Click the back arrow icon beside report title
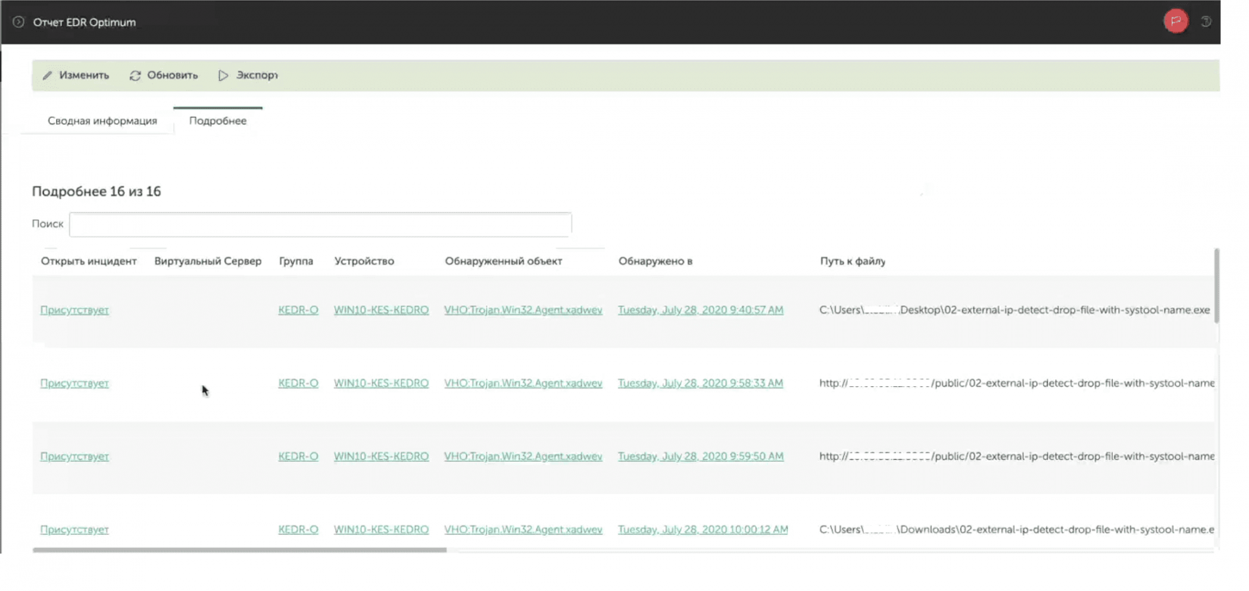The height and width of the screenshot is (591, 1249). pos(19,22)
